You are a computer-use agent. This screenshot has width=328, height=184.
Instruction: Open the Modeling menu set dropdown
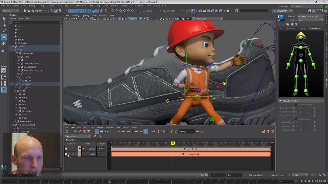click(x=11, y=11)
